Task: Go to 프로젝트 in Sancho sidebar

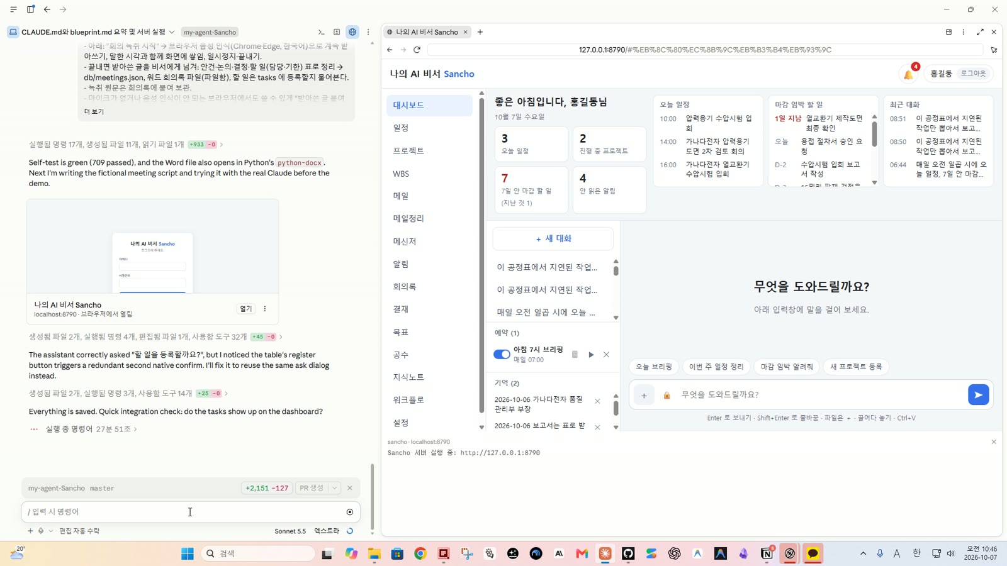Action: click(x=429, y=151)
